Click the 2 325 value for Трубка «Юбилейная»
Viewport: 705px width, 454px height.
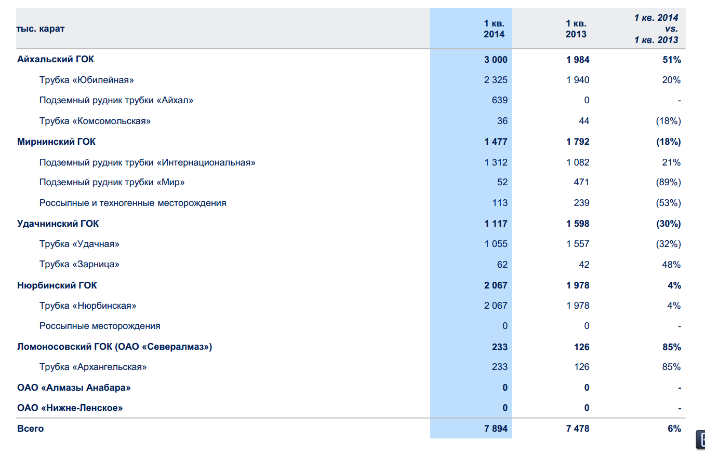click(496, 80)
